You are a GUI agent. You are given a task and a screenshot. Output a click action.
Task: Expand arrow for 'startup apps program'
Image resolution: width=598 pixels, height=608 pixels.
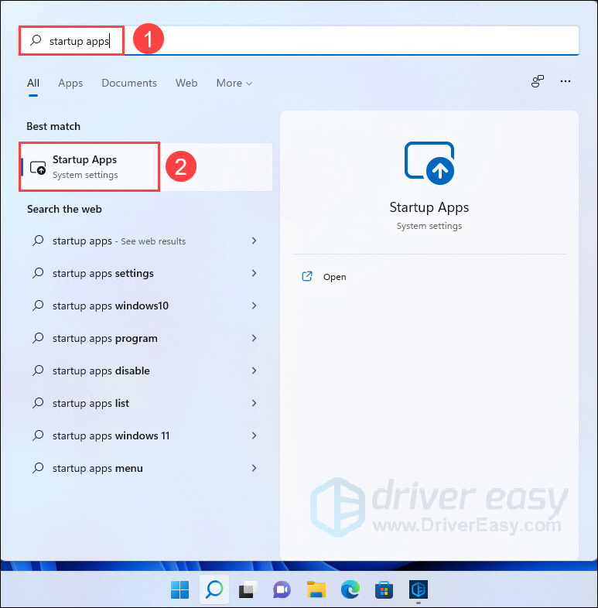point(254,338)
